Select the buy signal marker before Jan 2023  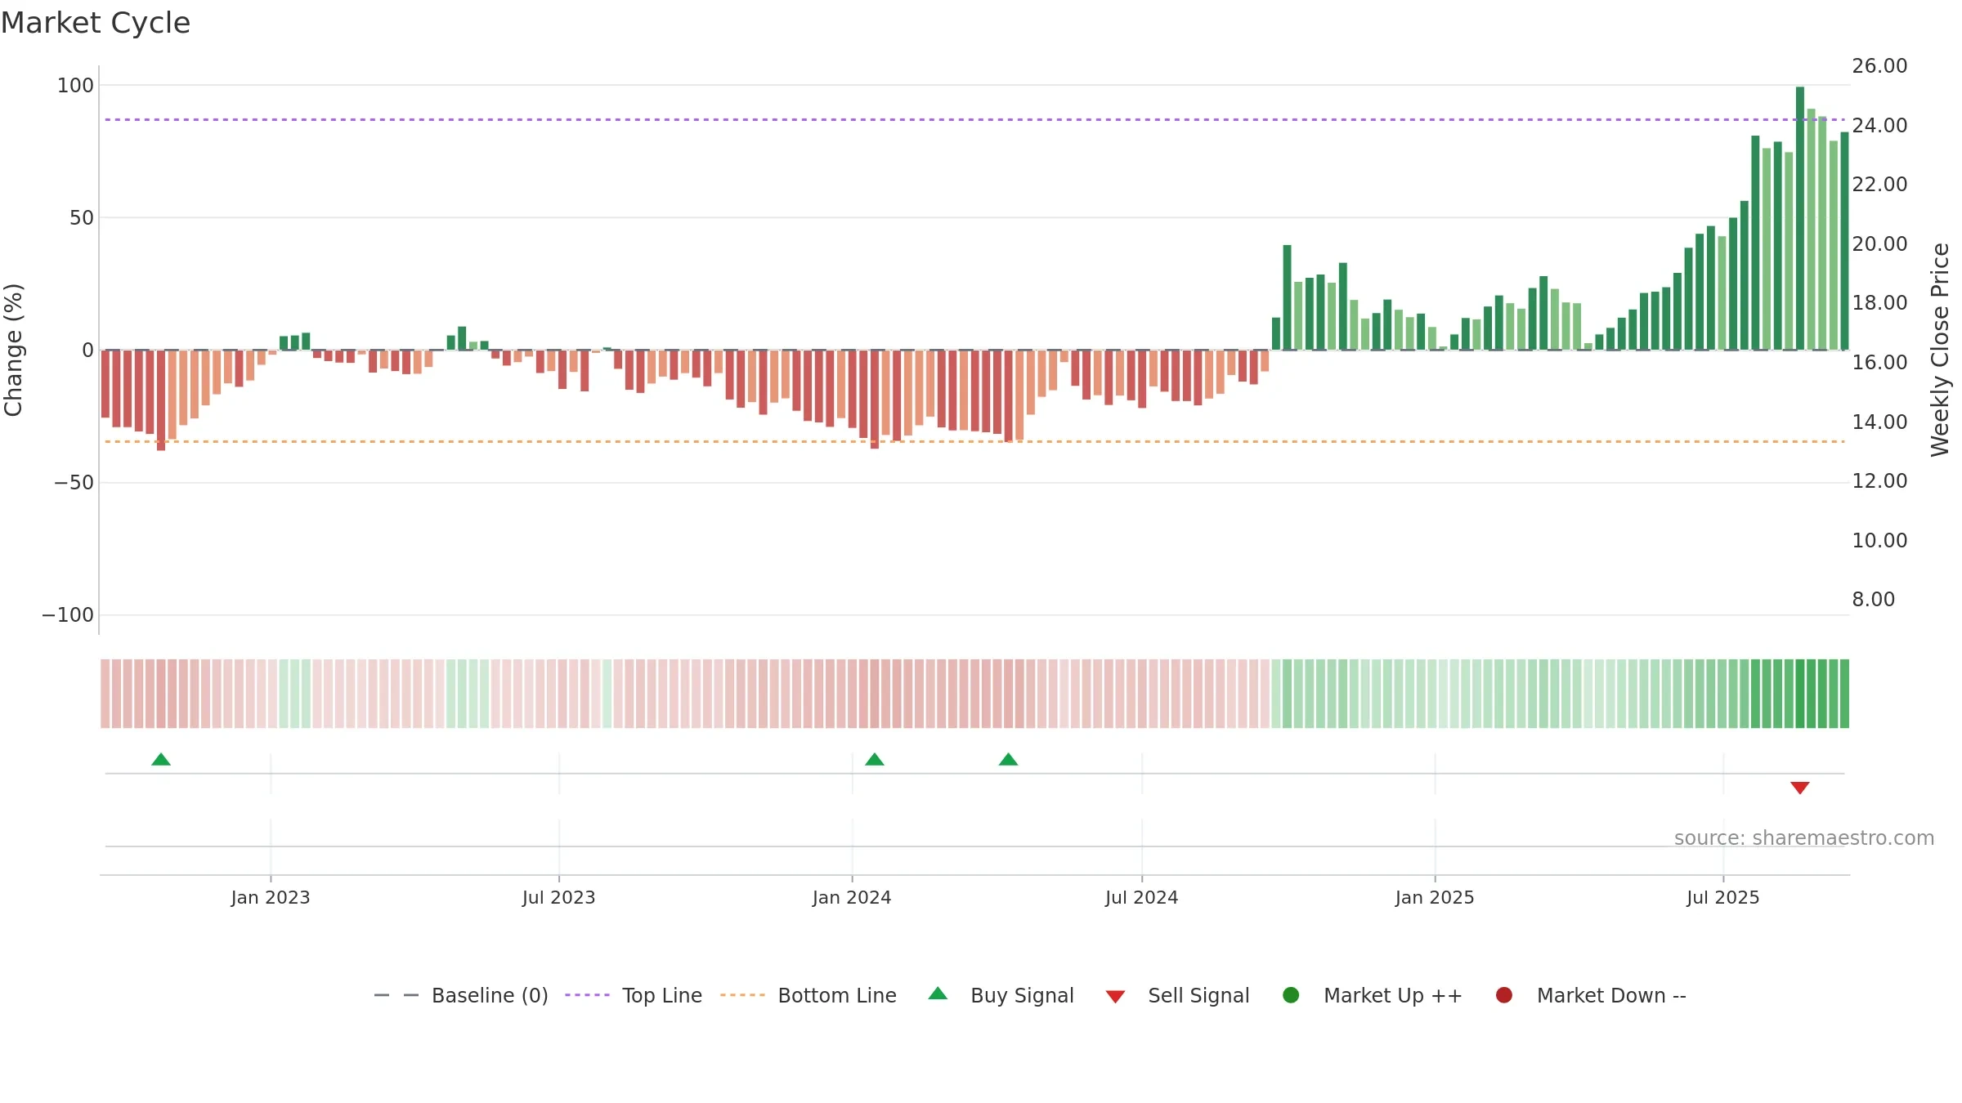click(x=161, y=759)
